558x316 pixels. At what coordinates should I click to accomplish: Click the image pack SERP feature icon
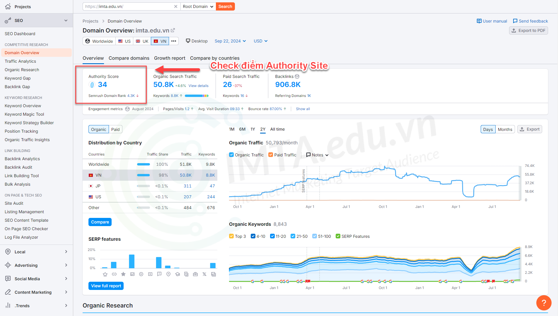pos(132,274)
